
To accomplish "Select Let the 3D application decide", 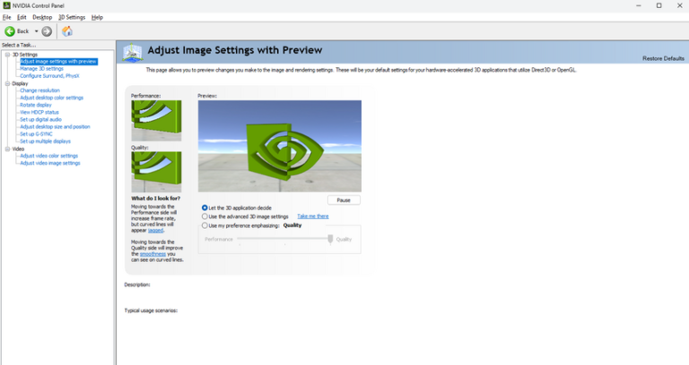I will click(x=205, y=207).
